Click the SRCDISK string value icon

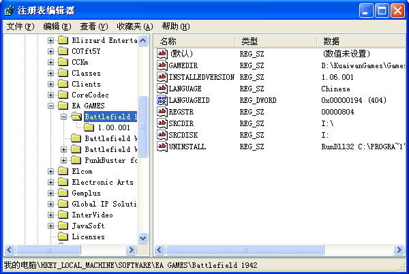pyautogui.click(x=162, y=135)
